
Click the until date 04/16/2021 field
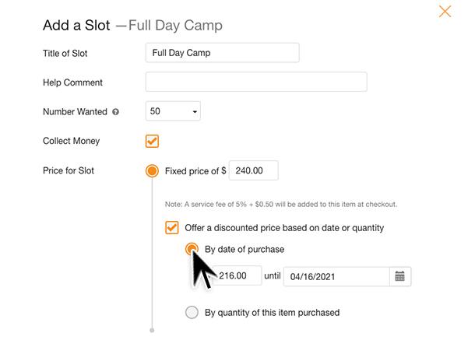[x=336, y=276]
